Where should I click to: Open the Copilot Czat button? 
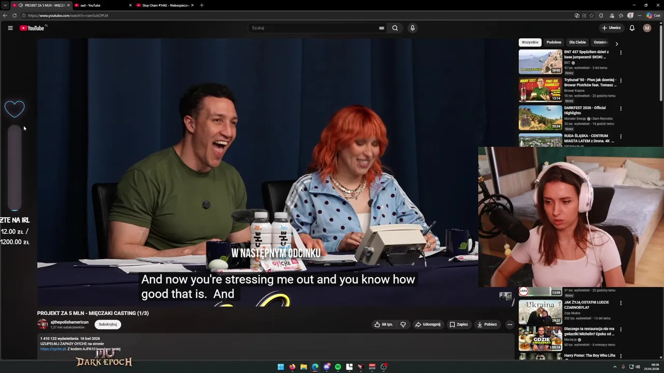pyautogui.click(x=653, y=16)
